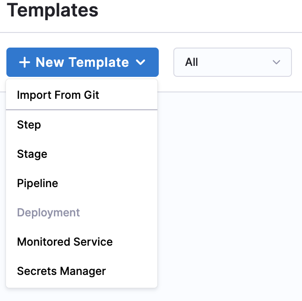This screenshot has height=301, width=302.
Task: Select Step template type
Action: pos(29,125)
